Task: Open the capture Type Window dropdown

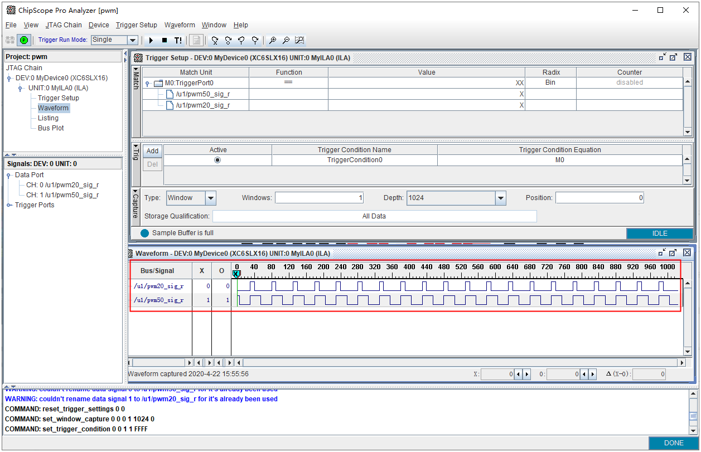Action: click(x=210, y=198)
